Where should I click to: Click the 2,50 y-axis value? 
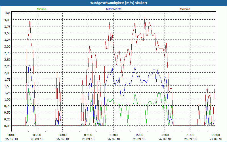click(7, 60)
